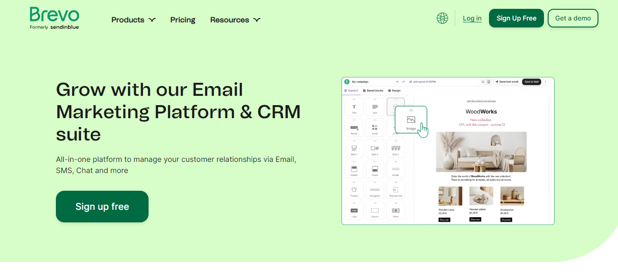Switch to the Design tab in editor

click(x=394, y=91)
